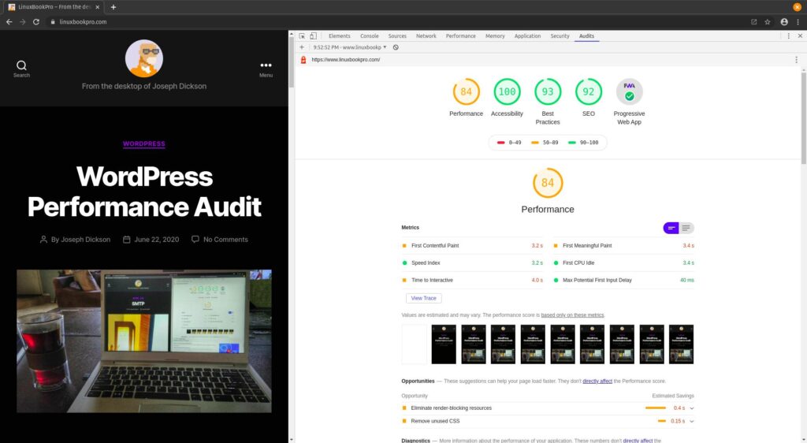Bookmark this page with star icon

pyautogui.click(x=768, y=22)
